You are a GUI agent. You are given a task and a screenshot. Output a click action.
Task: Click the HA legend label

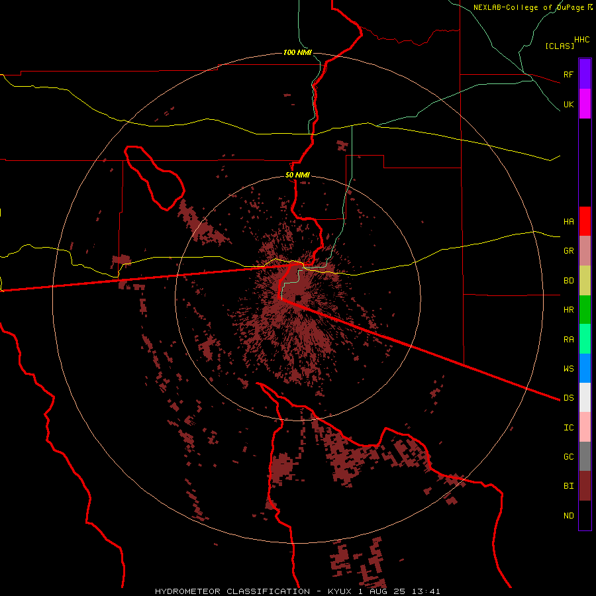[x=568, y=221]
